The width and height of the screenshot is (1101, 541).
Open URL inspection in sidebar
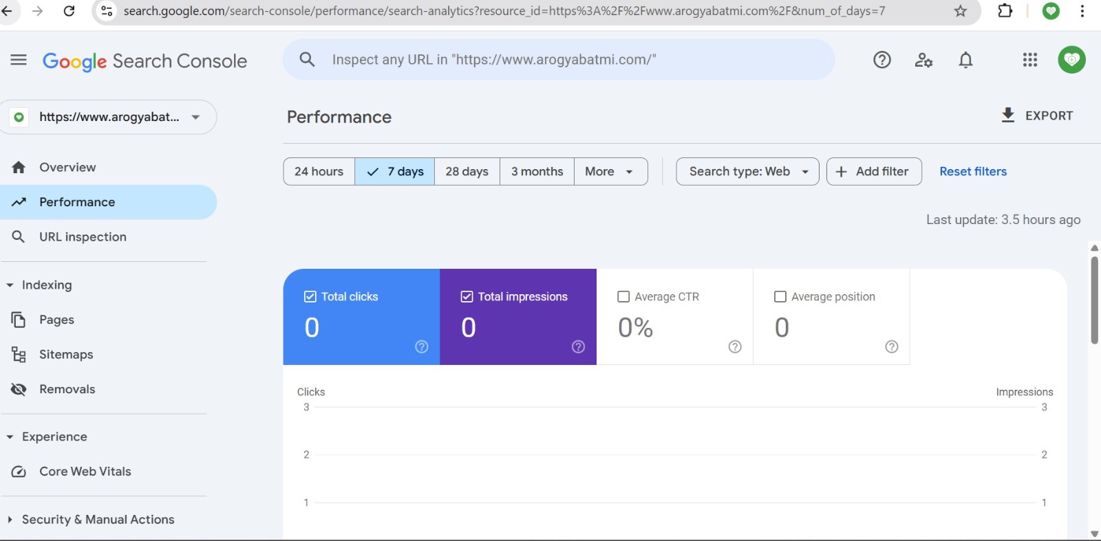click(x=108, y=236)
